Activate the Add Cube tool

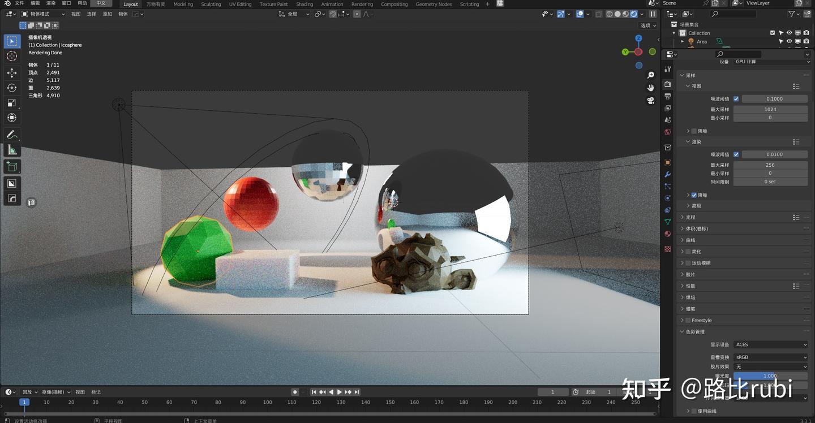tap(12, 166)
